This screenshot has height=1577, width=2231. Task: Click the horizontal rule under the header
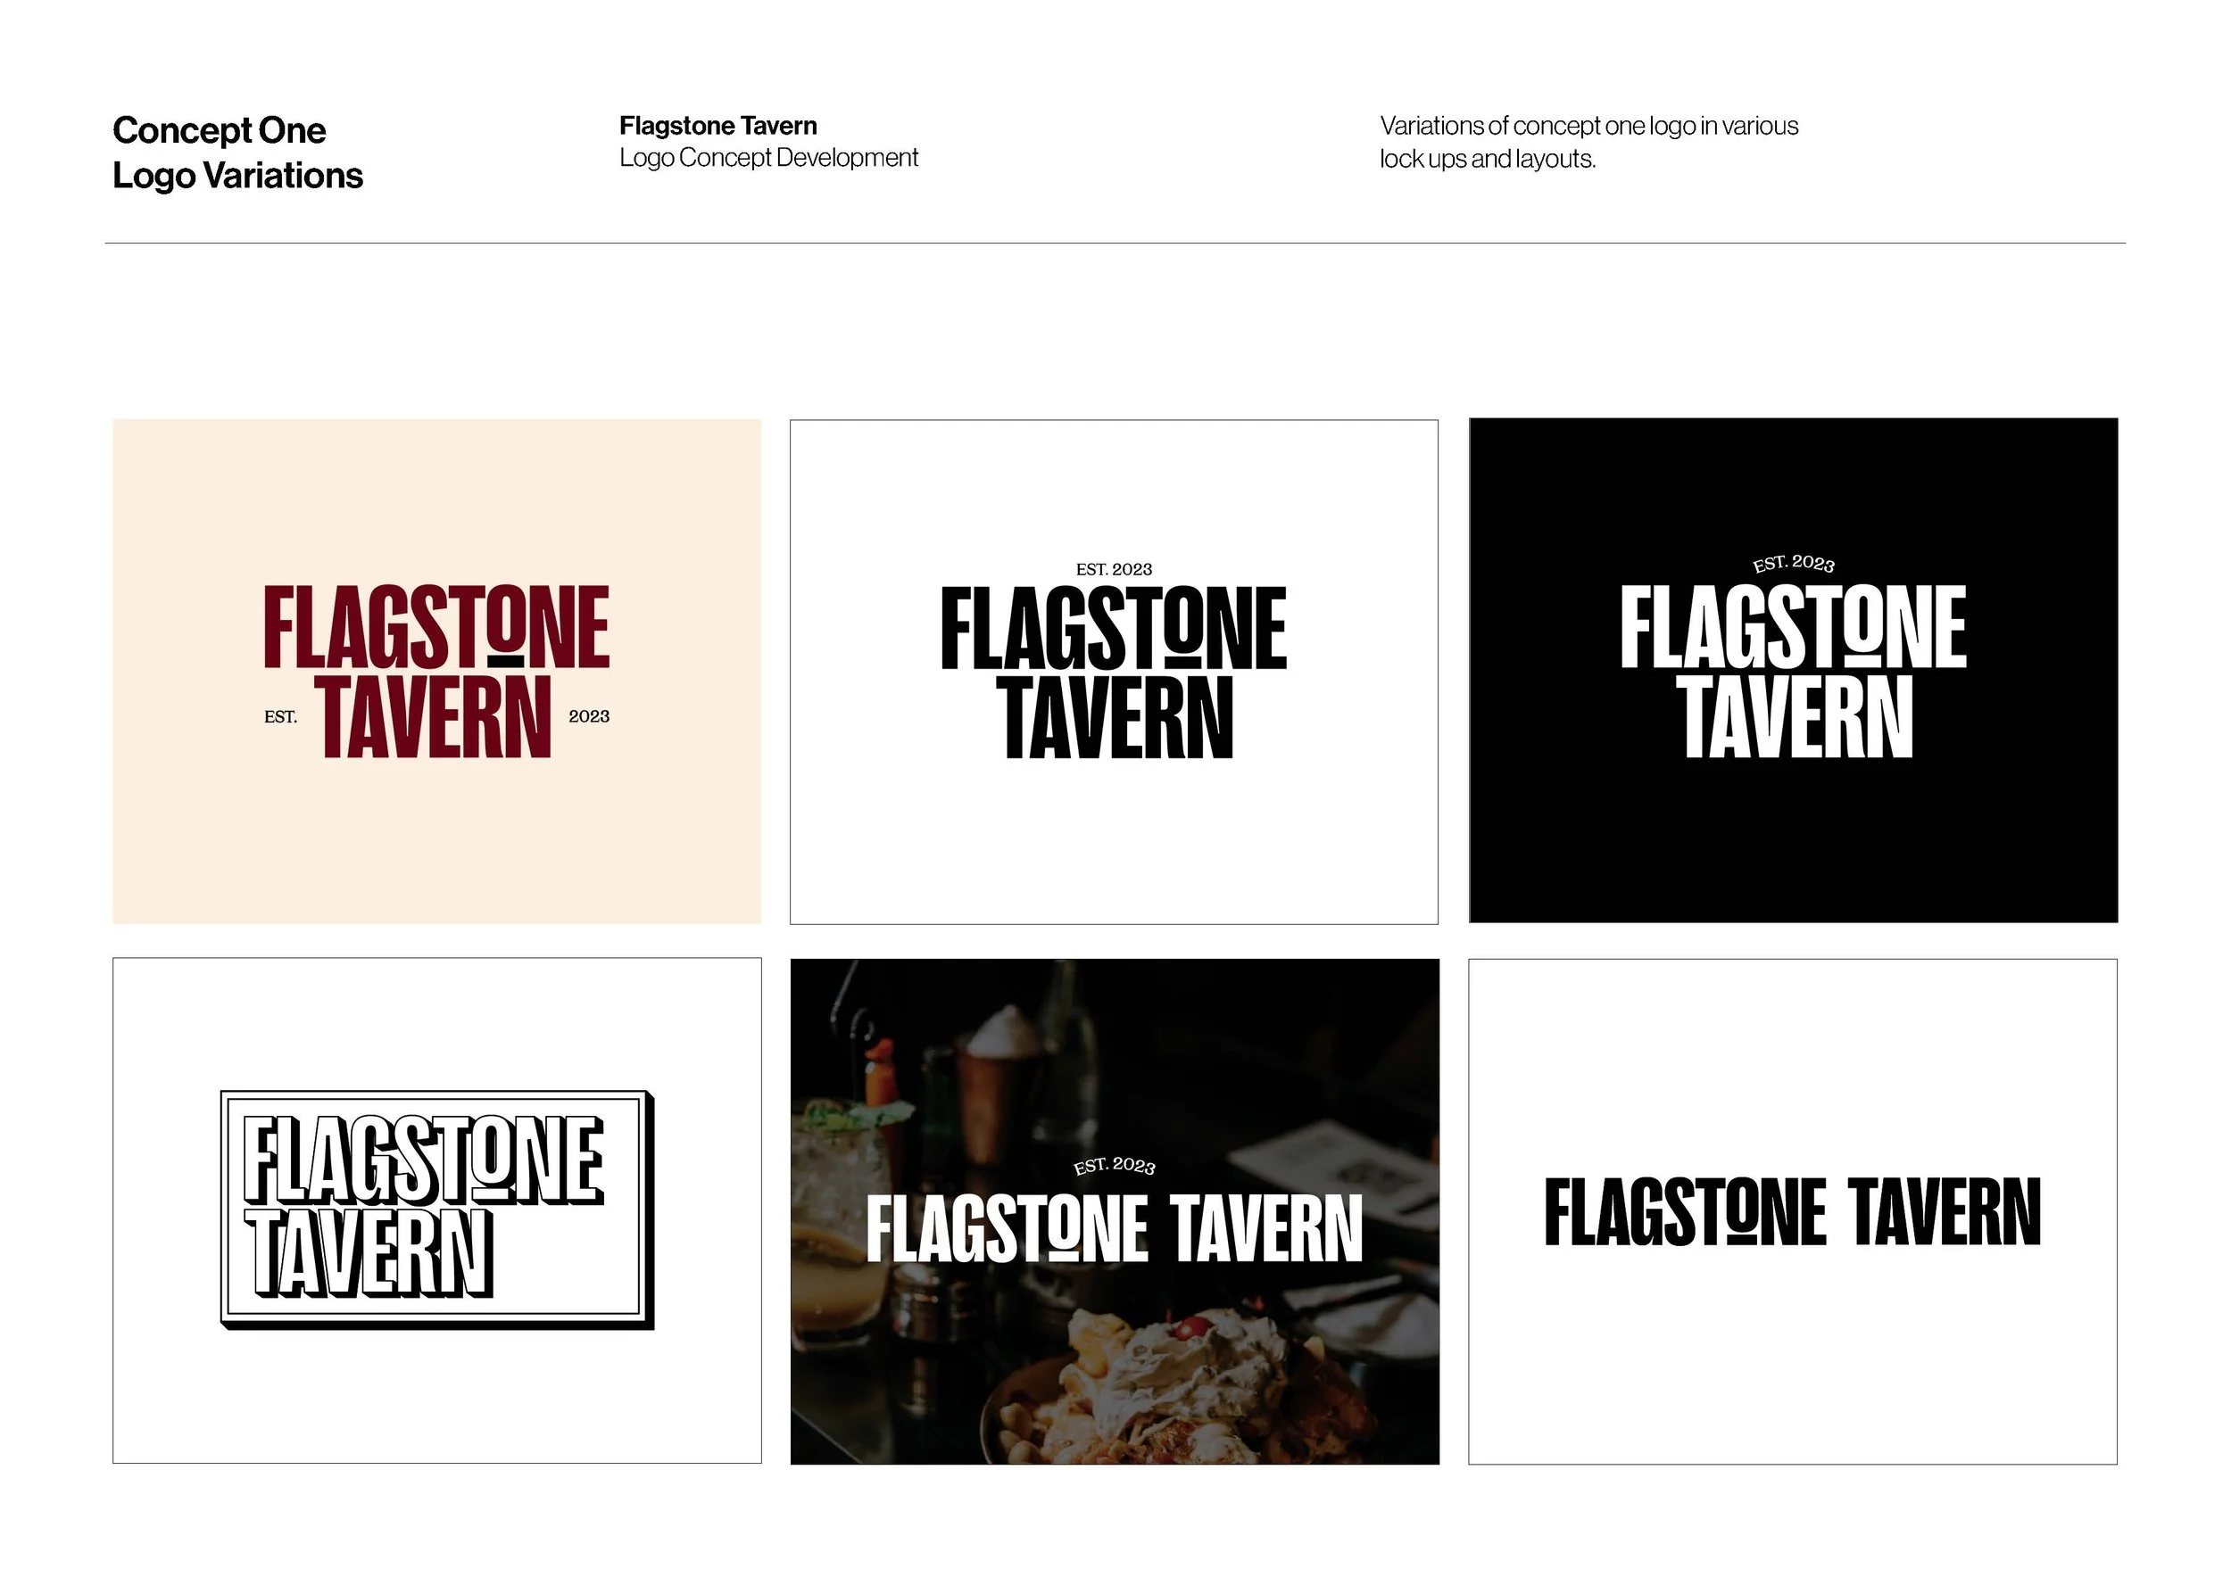tap(1115, 243)
